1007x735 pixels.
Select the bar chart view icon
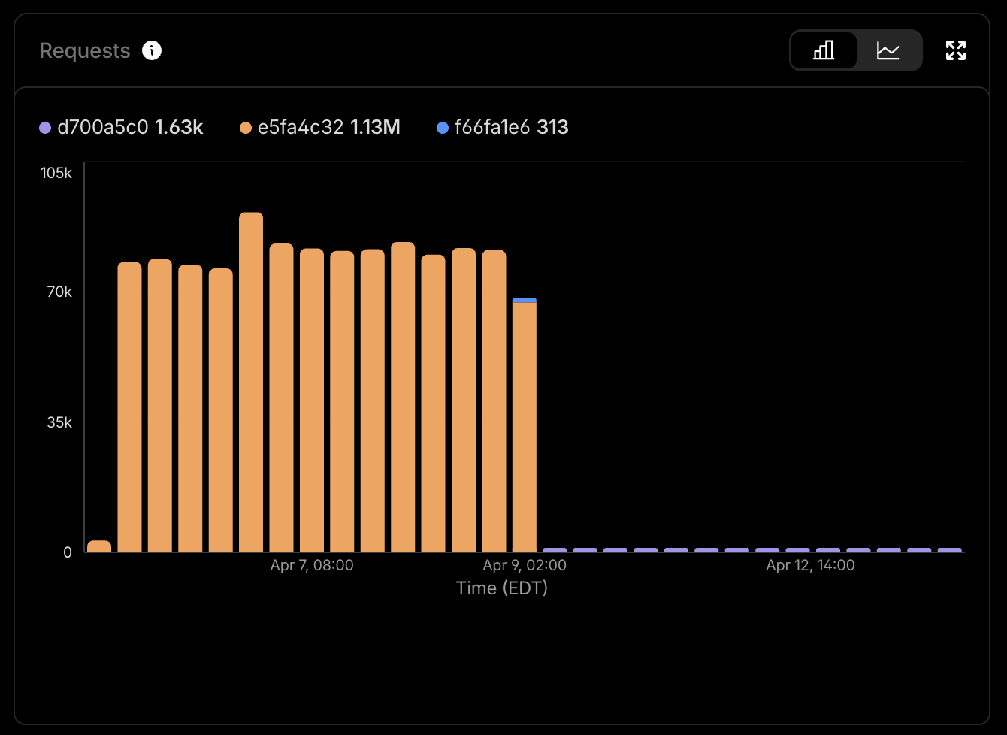tap(824, 50)
